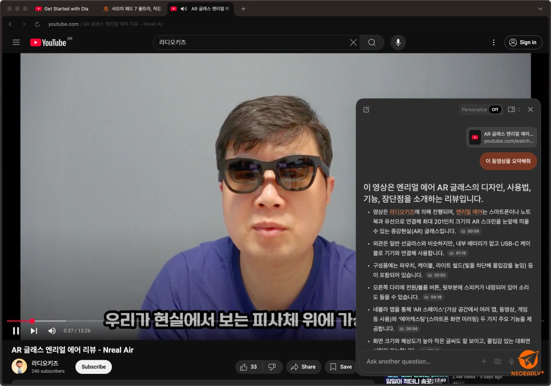Image resolution: width=551 pixels, height=386 pixels.
Task: Jump to the 02:02 timestamp chip
Action: click(x=436, y=275)
